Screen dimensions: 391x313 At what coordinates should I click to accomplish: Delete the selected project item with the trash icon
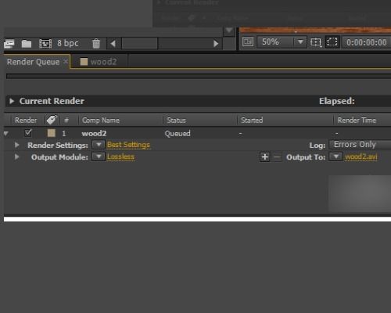[x=96, y=44]
